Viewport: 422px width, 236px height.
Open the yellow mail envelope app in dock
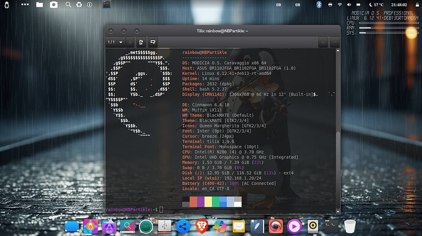239,227
